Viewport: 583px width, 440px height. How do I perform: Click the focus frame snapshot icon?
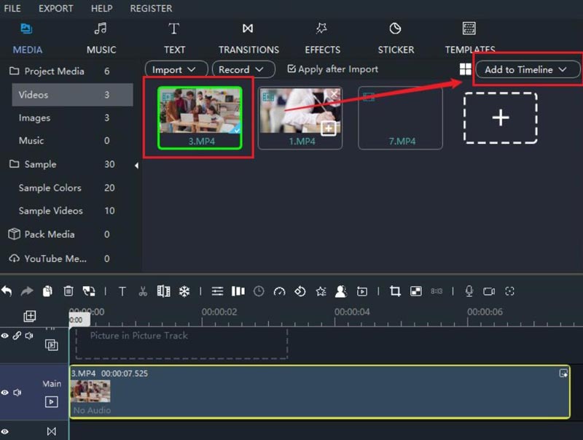coord(509,291)
